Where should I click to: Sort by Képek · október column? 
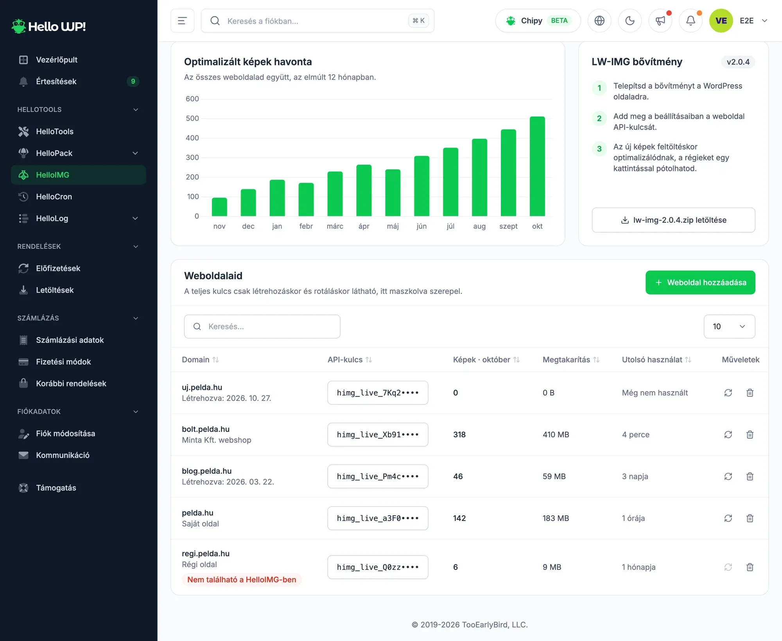(486, 359)
